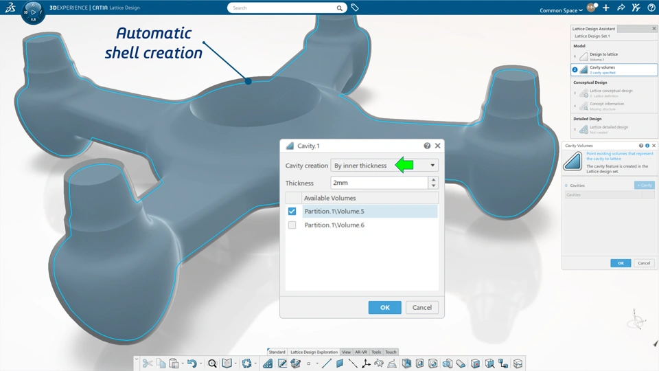This screenshot has height=371, width=659.
Task: Click the Cavities list header
Action: (x=610, y=194)
